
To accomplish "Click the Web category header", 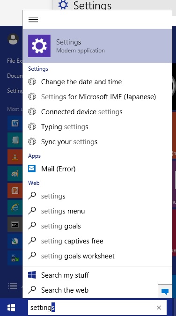I will point(34,183).
